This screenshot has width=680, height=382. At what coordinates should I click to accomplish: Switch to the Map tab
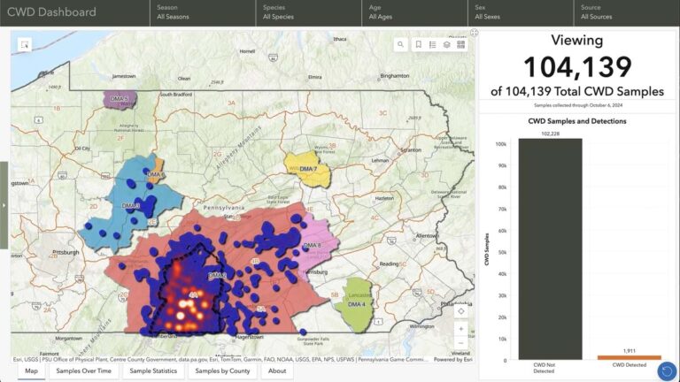31,371
